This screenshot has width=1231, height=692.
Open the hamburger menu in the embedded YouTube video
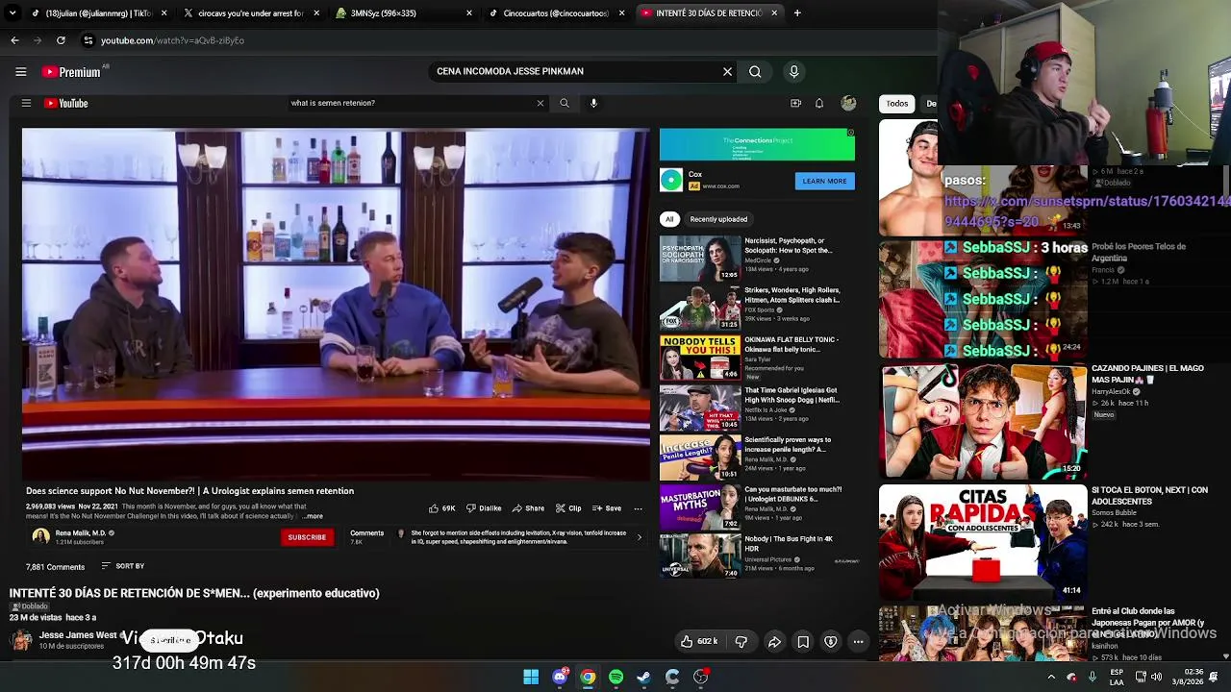[26, 103]
